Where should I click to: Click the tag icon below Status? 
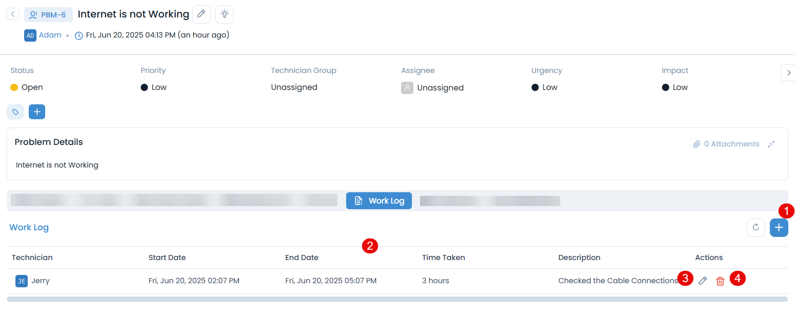[15, 112]
